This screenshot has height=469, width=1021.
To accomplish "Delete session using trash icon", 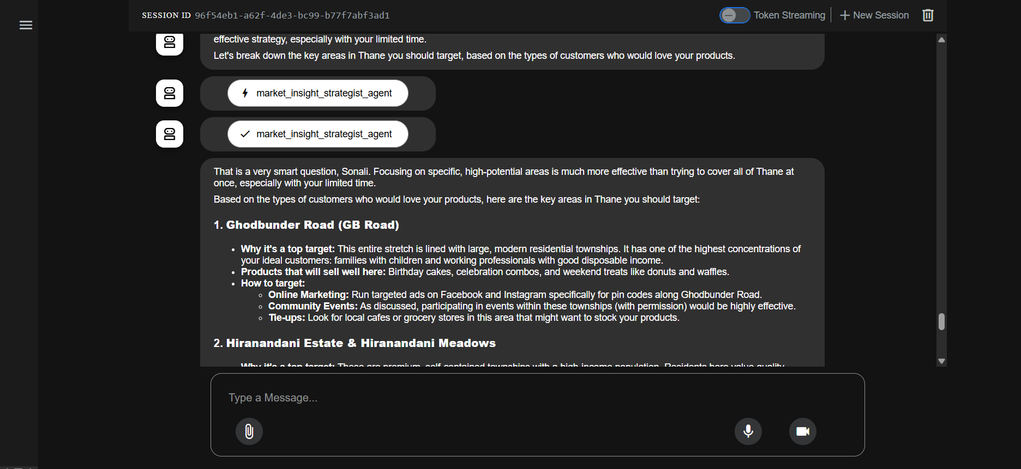I will click(x=928, y=15).
